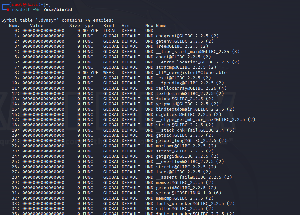Select __fpending@GLIBC_2.2.5 symbol name
Image resolution: width=300 pixels, height=215 pixels.
pos(185,83)
